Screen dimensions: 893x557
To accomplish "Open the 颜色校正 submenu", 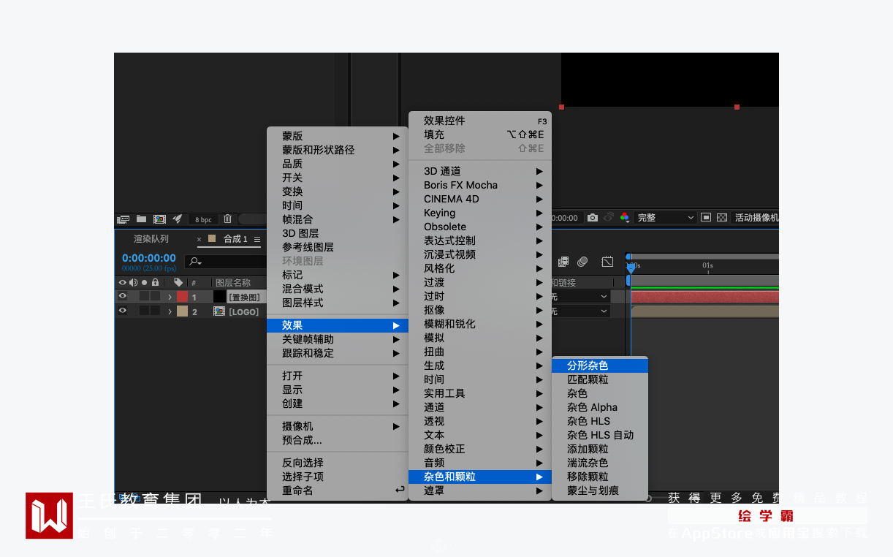I will tap(480, 449).
